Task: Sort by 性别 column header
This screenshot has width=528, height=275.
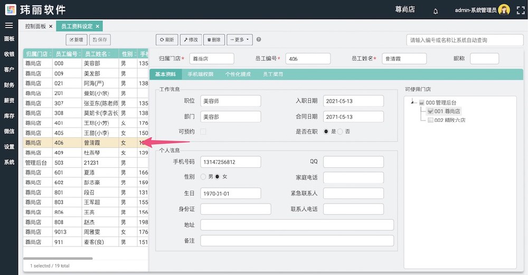Action: tap(128, 54)
